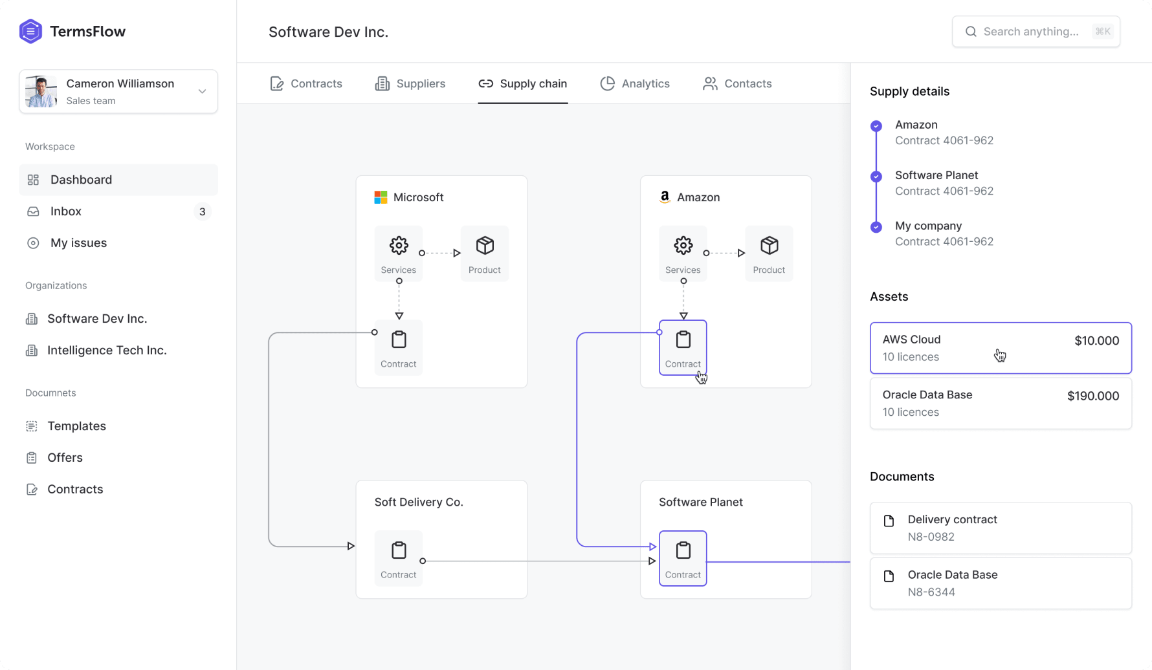Expand Cameron Williamson account dropdown
Image resolution: width=1152 pixels, height=670 pixels.
(x=202, y=91)
